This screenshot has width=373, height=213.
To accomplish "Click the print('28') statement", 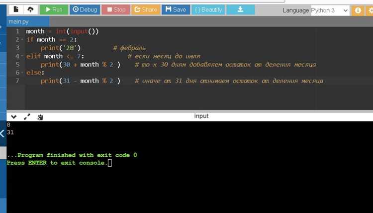I will pyautogui.click(x=61, y=48).
